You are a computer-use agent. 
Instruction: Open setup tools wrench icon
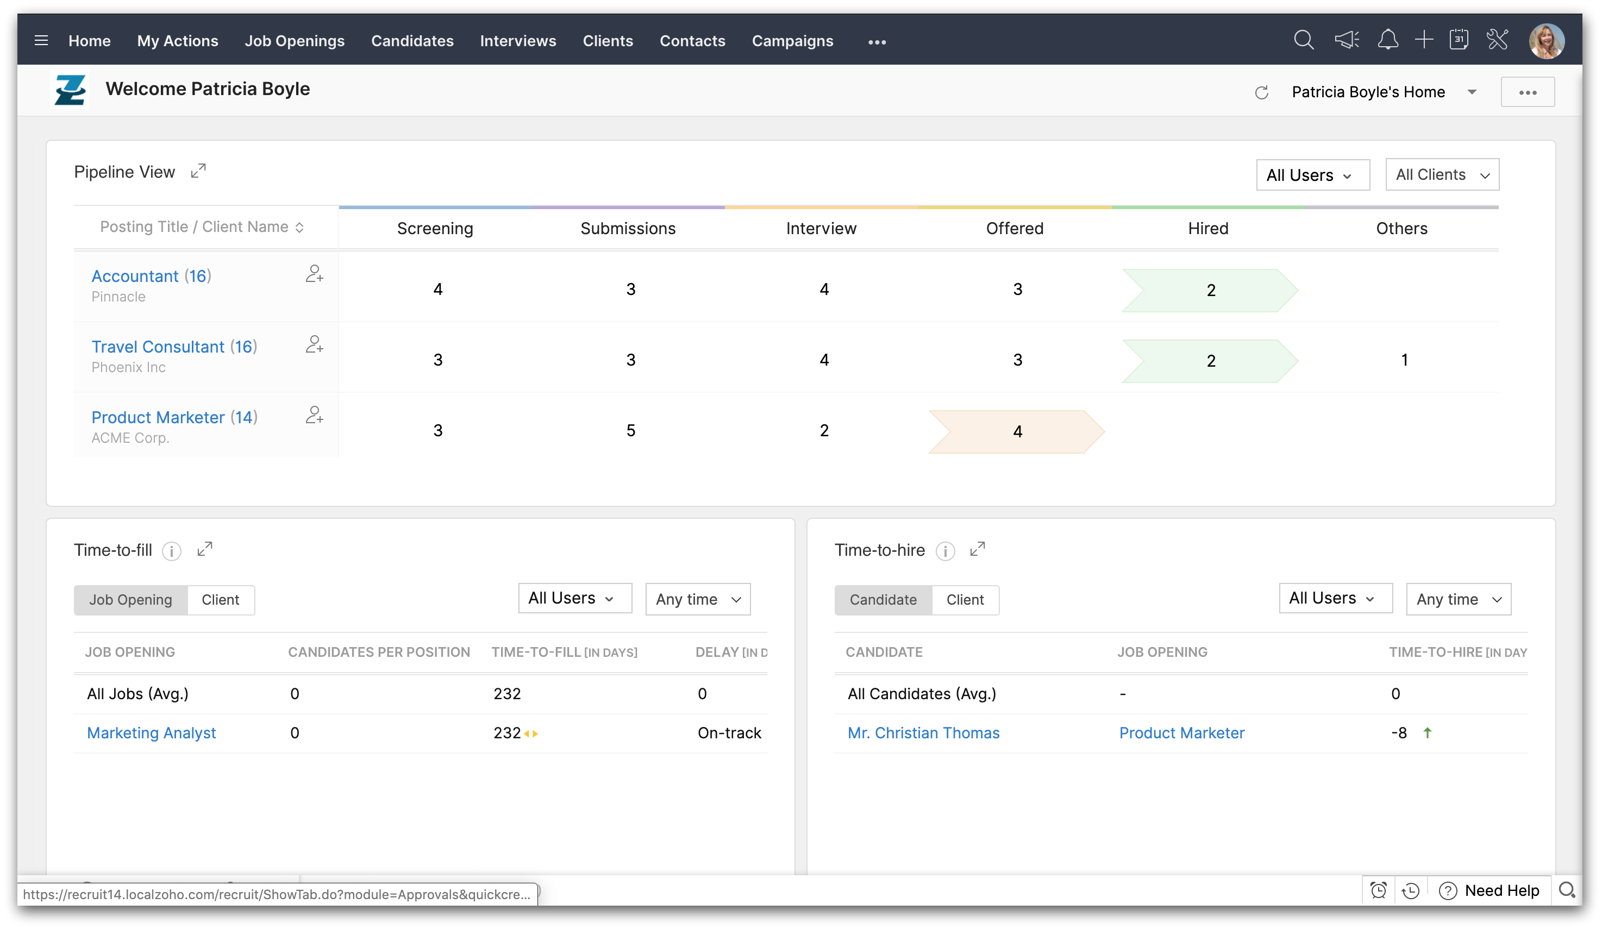point(1497,41)
